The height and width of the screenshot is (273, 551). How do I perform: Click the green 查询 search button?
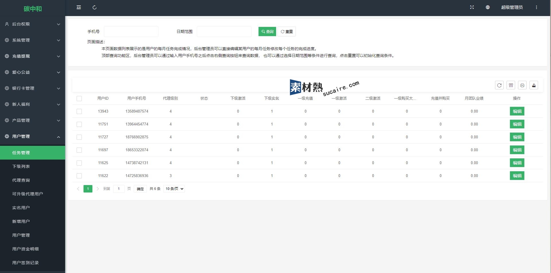click(267, 32)
